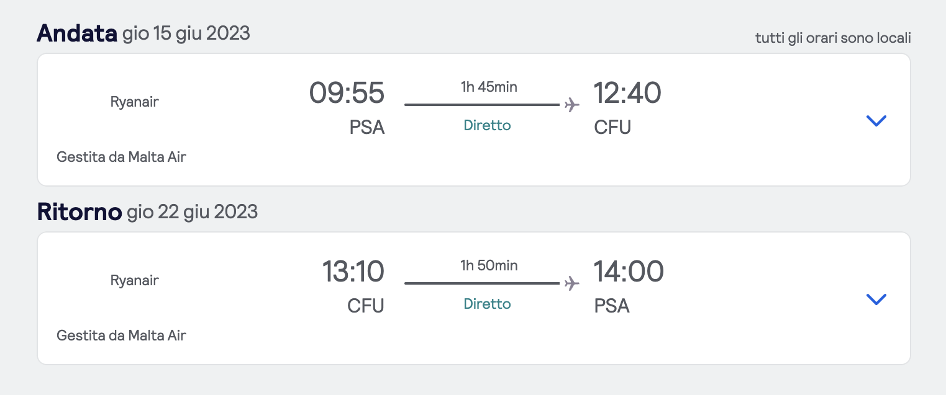Click the airplane icon on return flight
Viewport: 946px width, 395px height.
click(x=572, y=283)
